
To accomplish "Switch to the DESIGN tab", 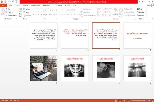I will pyautogui.click(x=26, y=5).
